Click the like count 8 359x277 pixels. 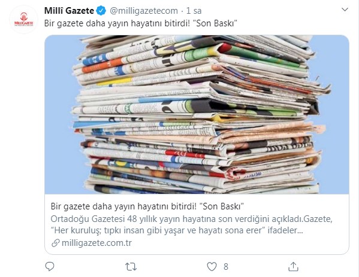(226, 267)
